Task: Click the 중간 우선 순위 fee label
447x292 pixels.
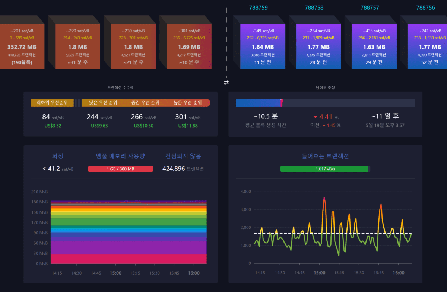Action: (x=145, y=103)
